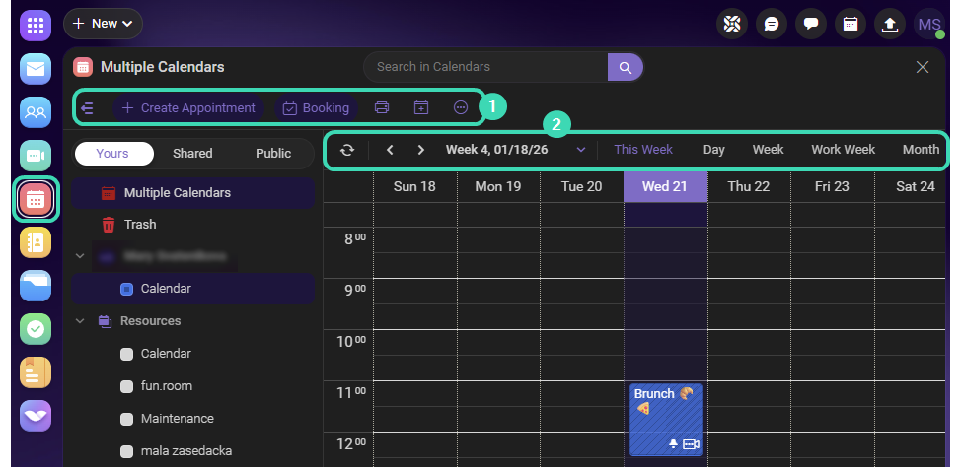Open the New dropdown button

[103, 24]
